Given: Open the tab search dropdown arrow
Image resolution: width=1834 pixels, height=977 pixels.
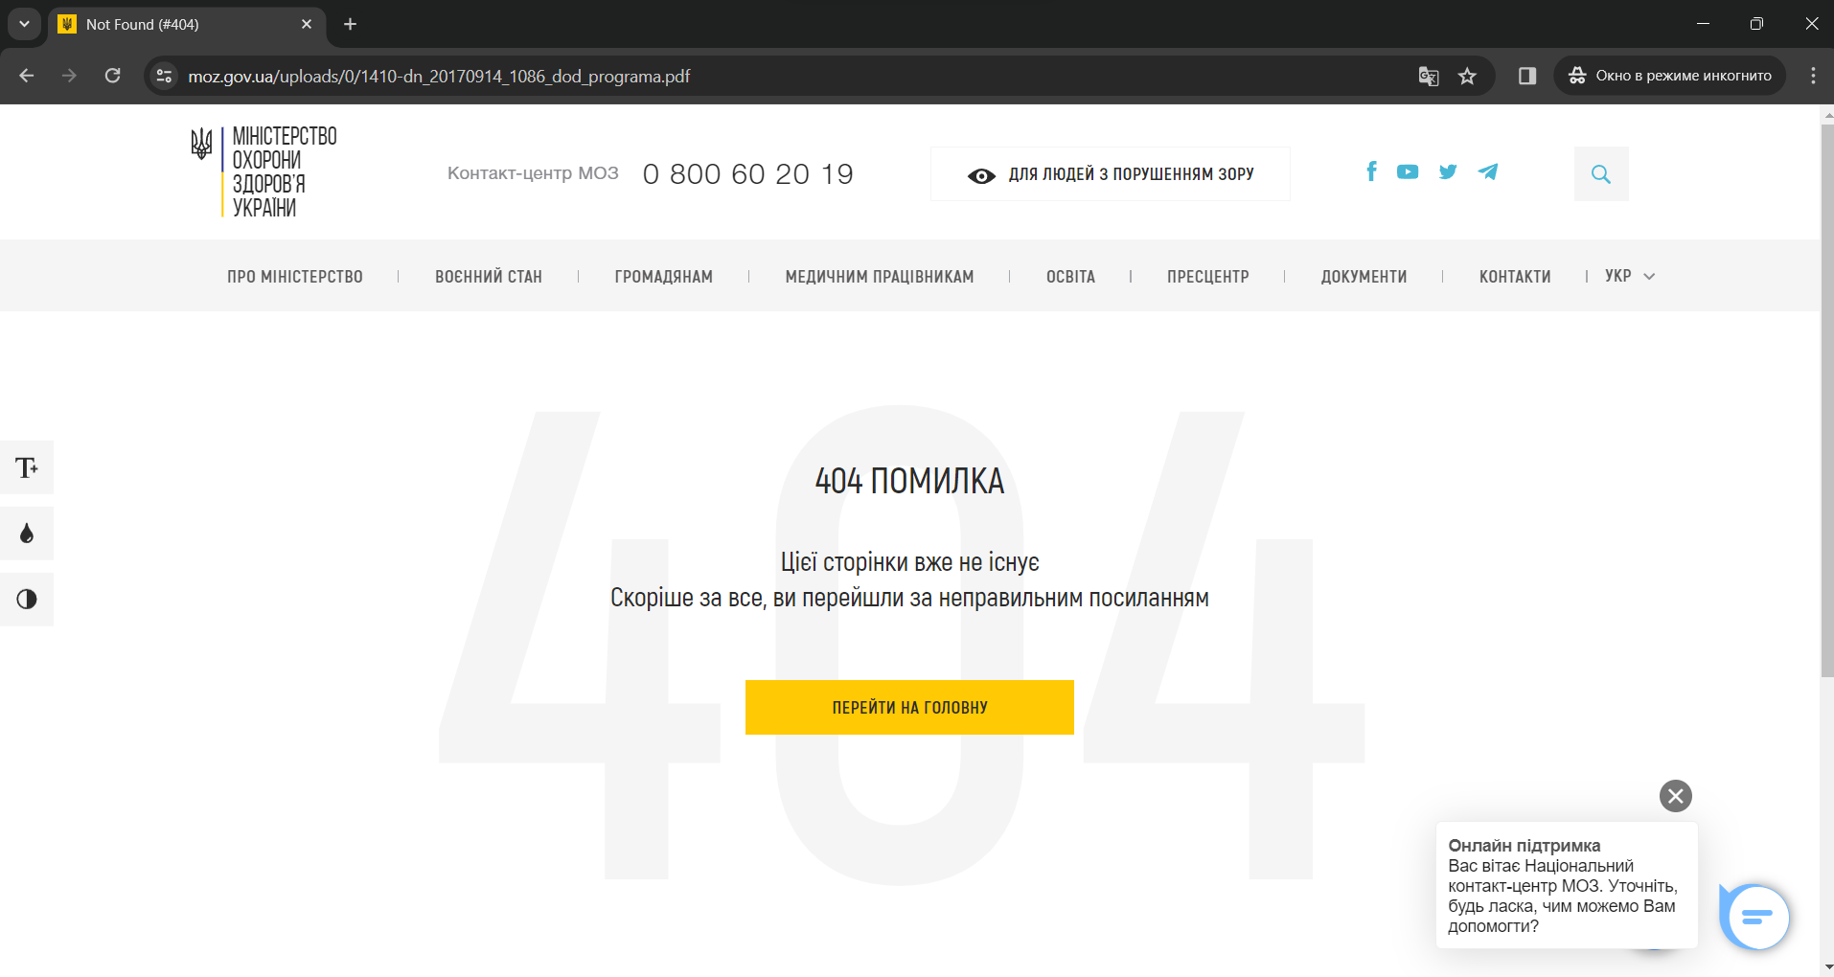Looking at the screenshot, I should point(24,24).
